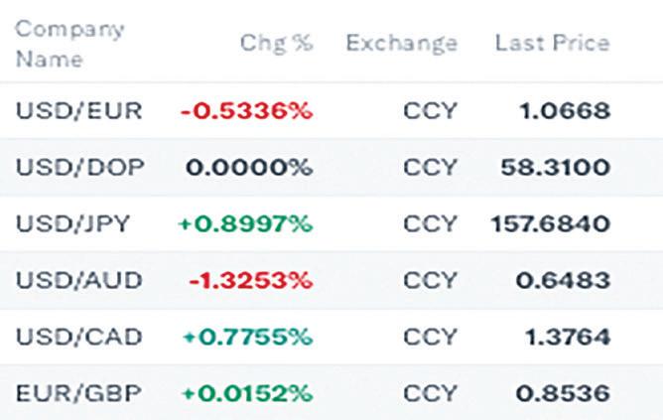The image size is (663, 420).
Task: Sort by Chg % column header
Action: [277, 43]
